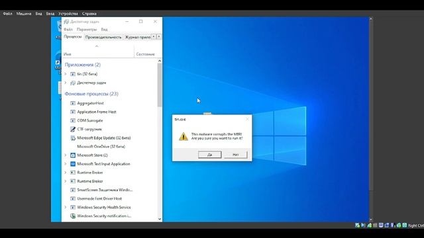
Task: Click the Диспетчер задач app row icon
Action: point(73,83)
